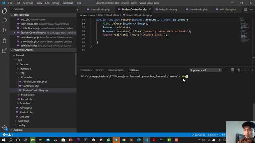The width and height of the screenshot is (255, 143).
Task: Open the File menu
Action: (10, 3)
